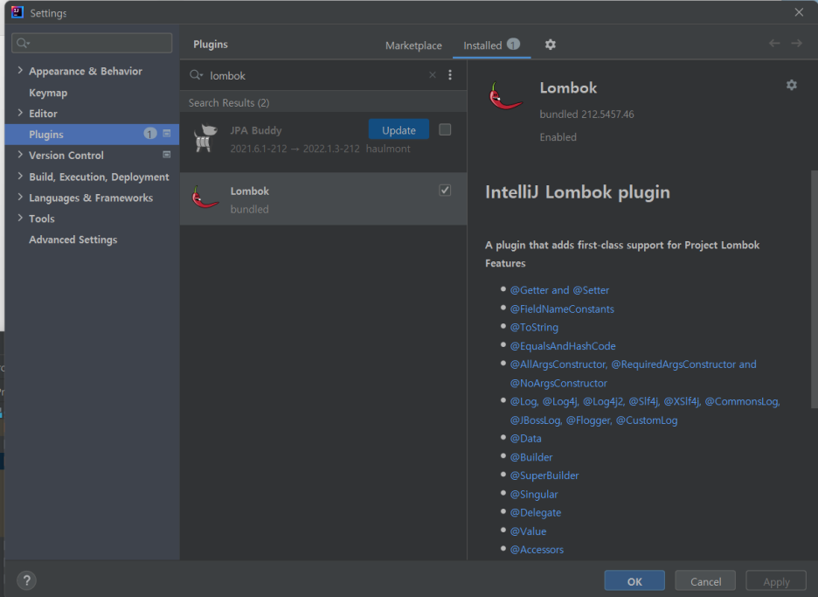Viewport: 818px width, 597px height.
Task: Click the project-level icon next to Version Control
Action: click(167, 155)
